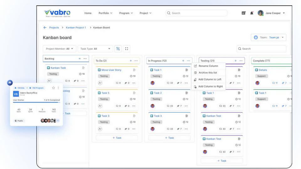
Task: Click the Kanban Project 1 breadcrumb link
Action: pos(76,28)
